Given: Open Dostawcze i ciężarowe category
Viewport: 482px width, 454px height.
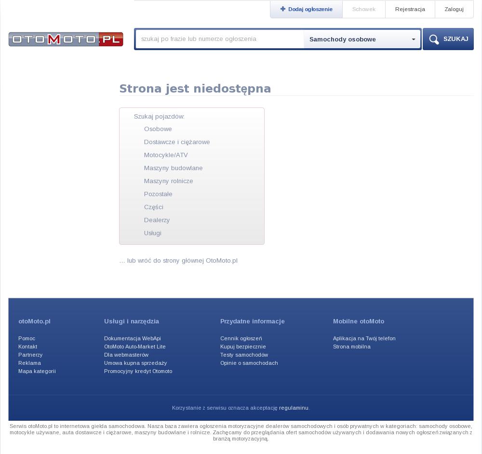Looking at the screenshot, I should click(x=177, y=142).
